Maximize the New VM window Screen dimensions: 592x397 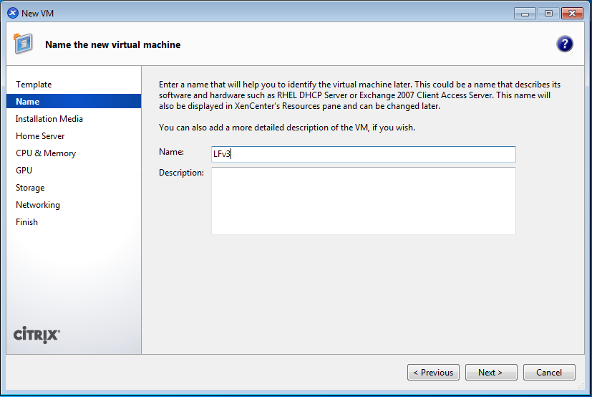click(x=548, y=13)
